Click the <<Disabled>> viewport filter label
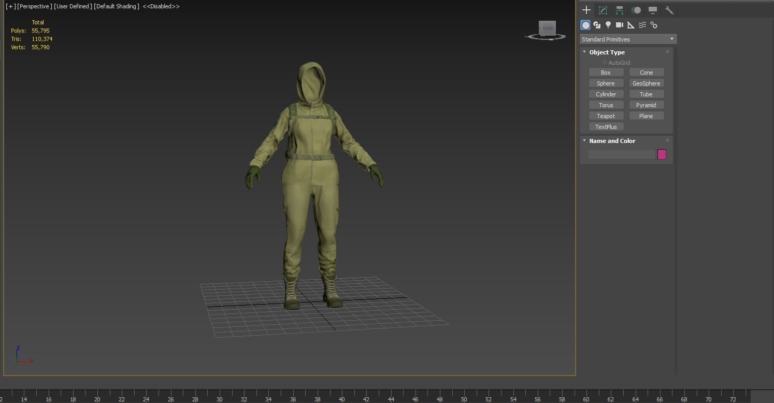The height and width of the screenshot is (403, 774). [x=161, y=6]
